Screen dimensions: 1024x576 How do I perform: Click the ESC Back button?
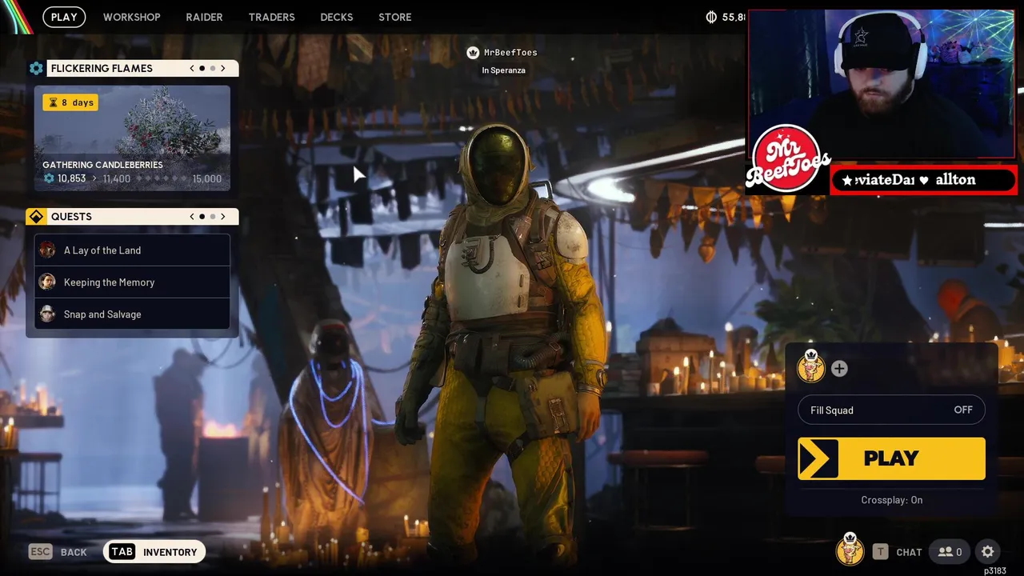coord(58,552)
